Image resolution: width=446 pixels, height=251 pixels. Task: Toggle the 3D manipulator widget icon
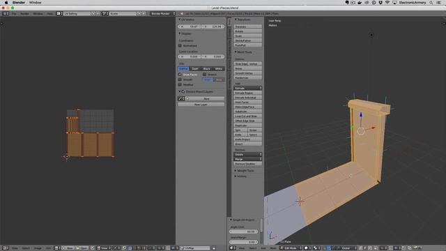[x=324, y=248]
